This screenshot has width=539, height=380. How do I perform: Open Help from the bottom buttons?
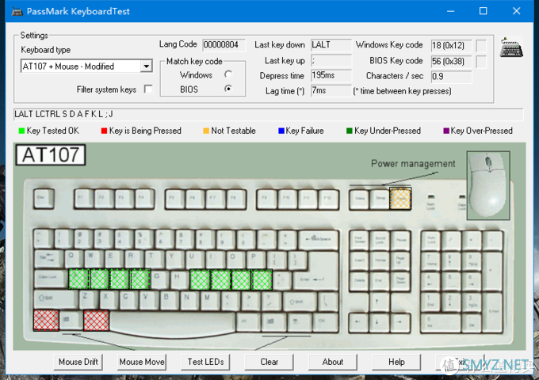pos(396,362)
